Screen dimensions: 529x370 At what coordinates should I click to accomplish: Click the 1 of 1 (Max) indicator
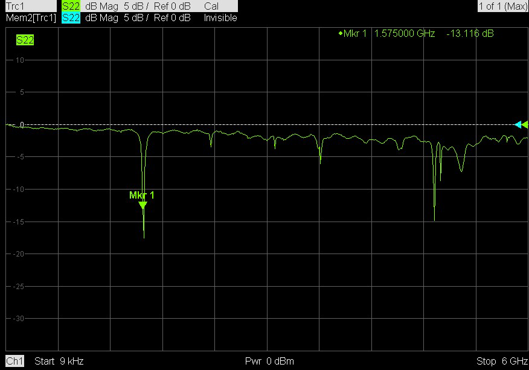[x=502, y=6]
